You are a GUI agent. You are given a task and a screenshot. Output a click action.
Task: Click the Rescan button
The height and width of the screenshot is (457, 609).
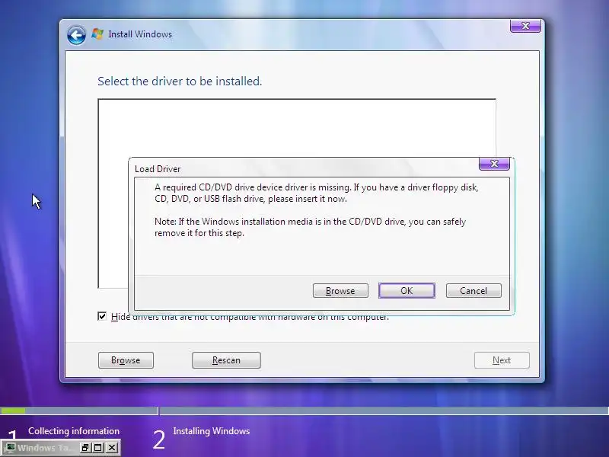[226, 360]
